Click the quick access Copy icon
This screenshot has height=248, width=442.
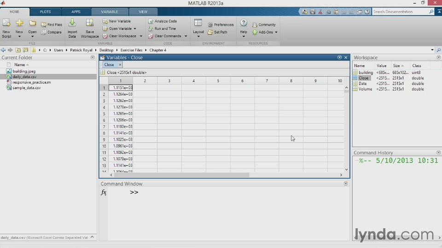click(x=328, y=11)
